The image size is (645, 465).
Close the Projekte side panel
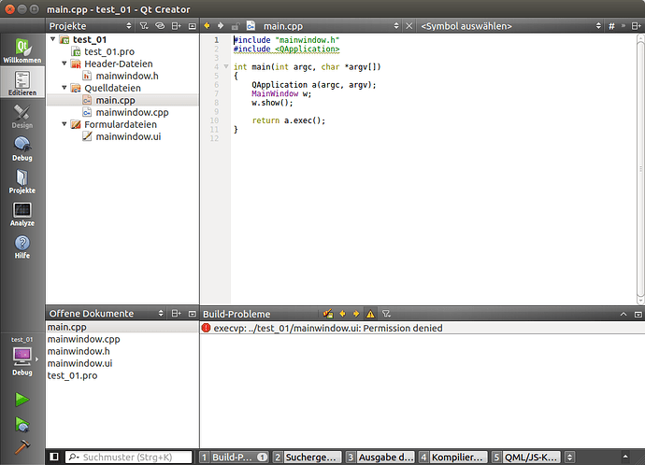[193, 26]
